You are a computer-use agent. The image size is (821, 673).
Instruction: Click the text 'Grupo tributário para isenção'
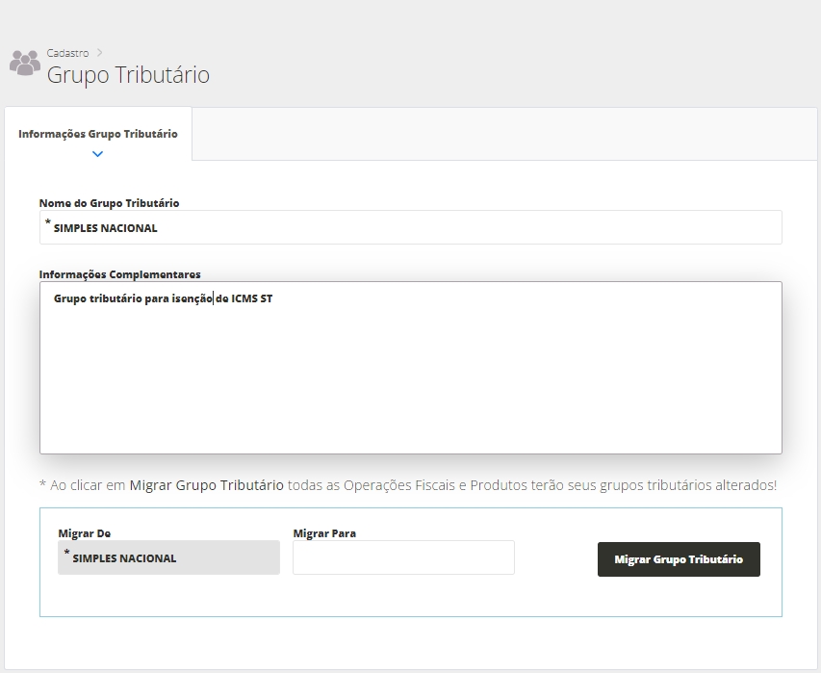(x=133, y=299)
